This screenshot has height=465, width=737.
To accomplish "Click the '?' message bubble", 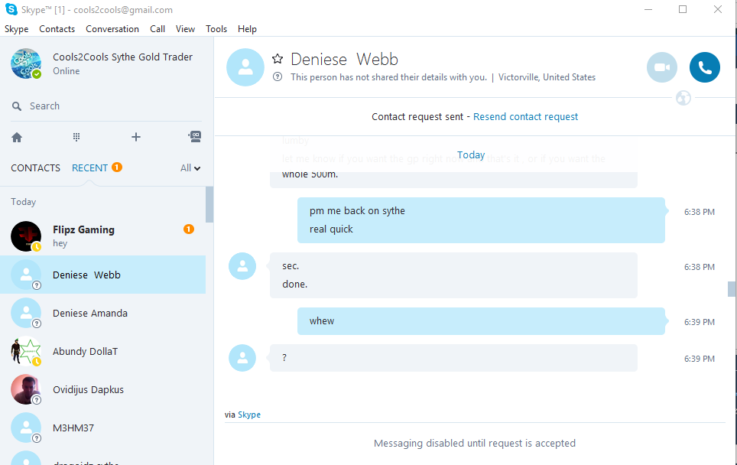I will point(453,358).
